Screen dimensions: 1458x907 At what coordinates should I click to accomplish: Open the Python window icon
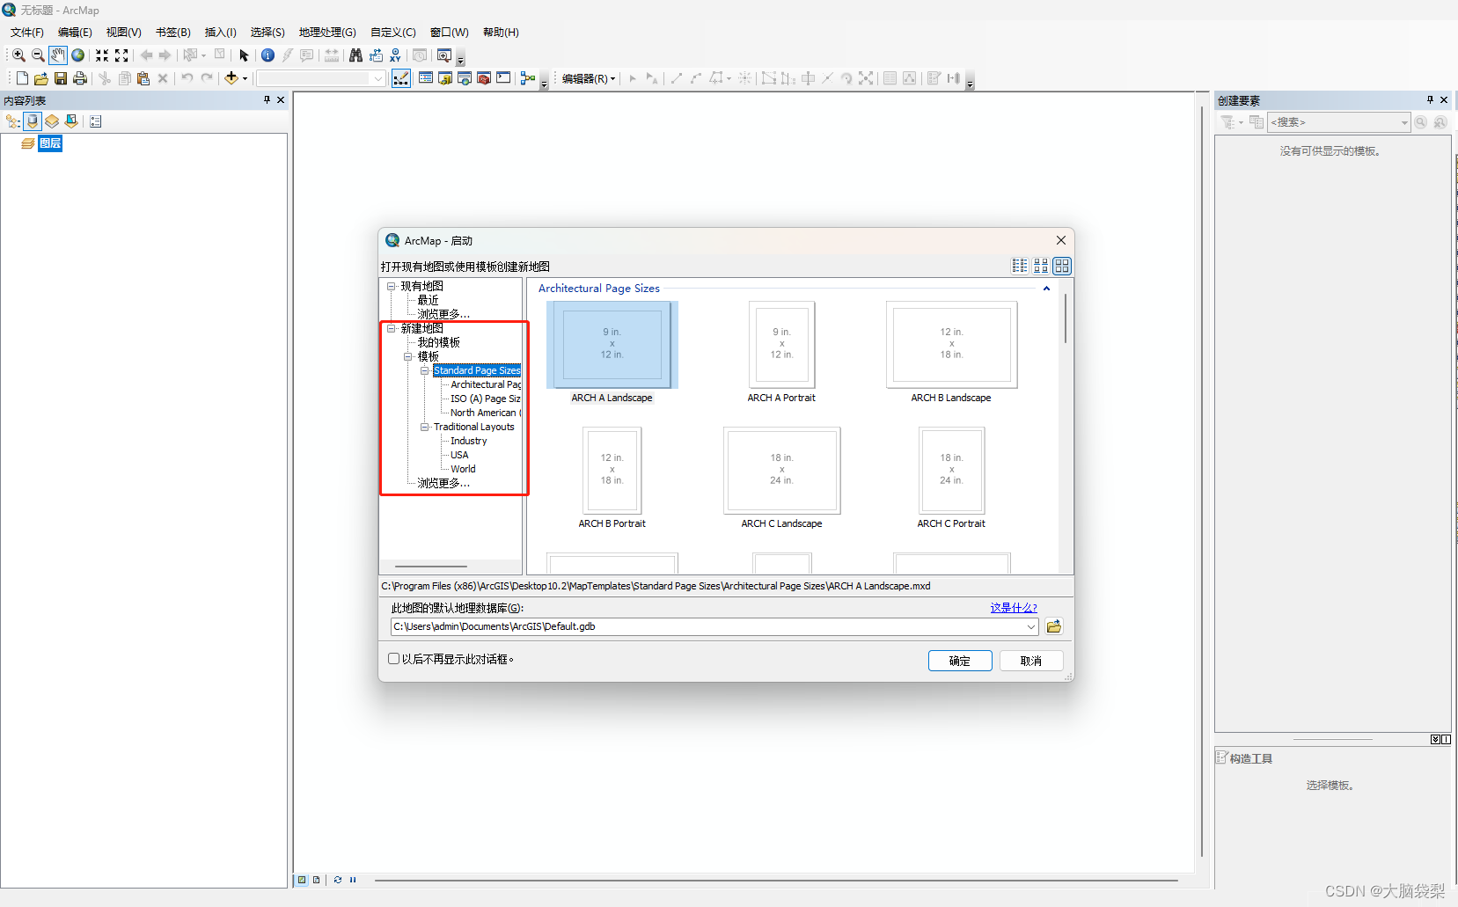click(503, 78)
